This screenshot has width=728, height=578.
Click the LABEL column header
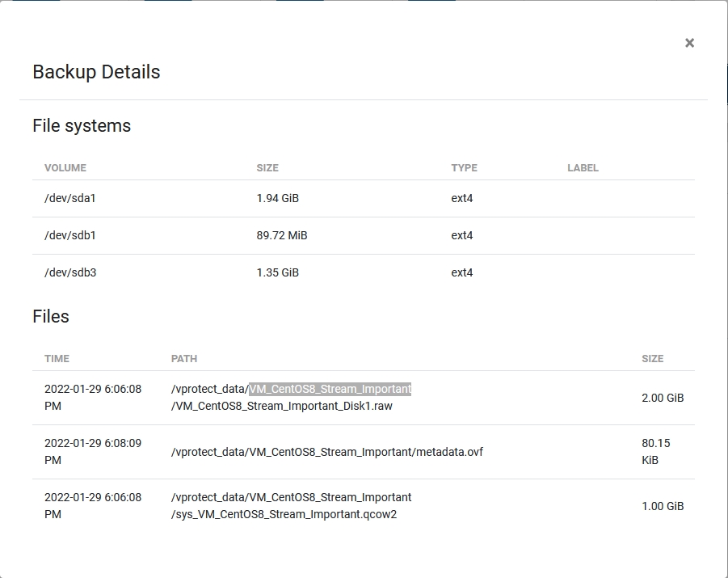[583, 168]
